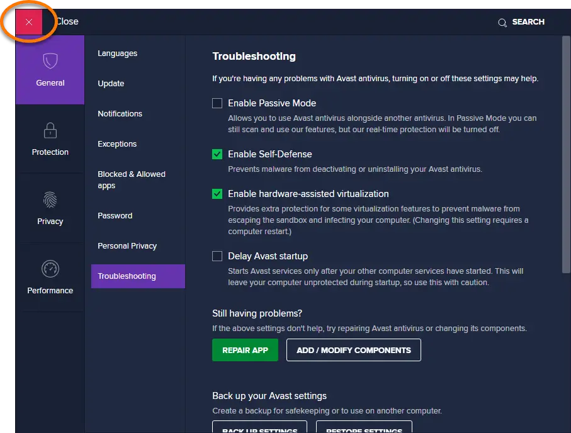The height and width of the screenshot is (433, 571).
Task: Click the search magnifier icon
Action: pyautogui.click(x=502, y=23)
